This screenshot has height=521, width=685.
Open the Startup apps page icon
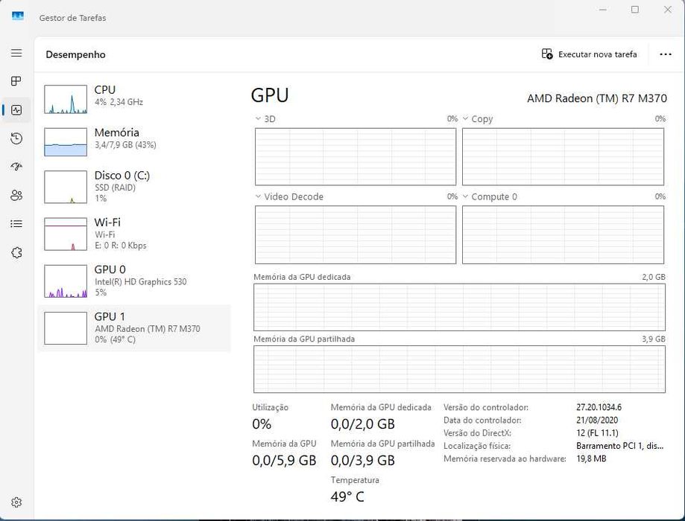[16, 167]
